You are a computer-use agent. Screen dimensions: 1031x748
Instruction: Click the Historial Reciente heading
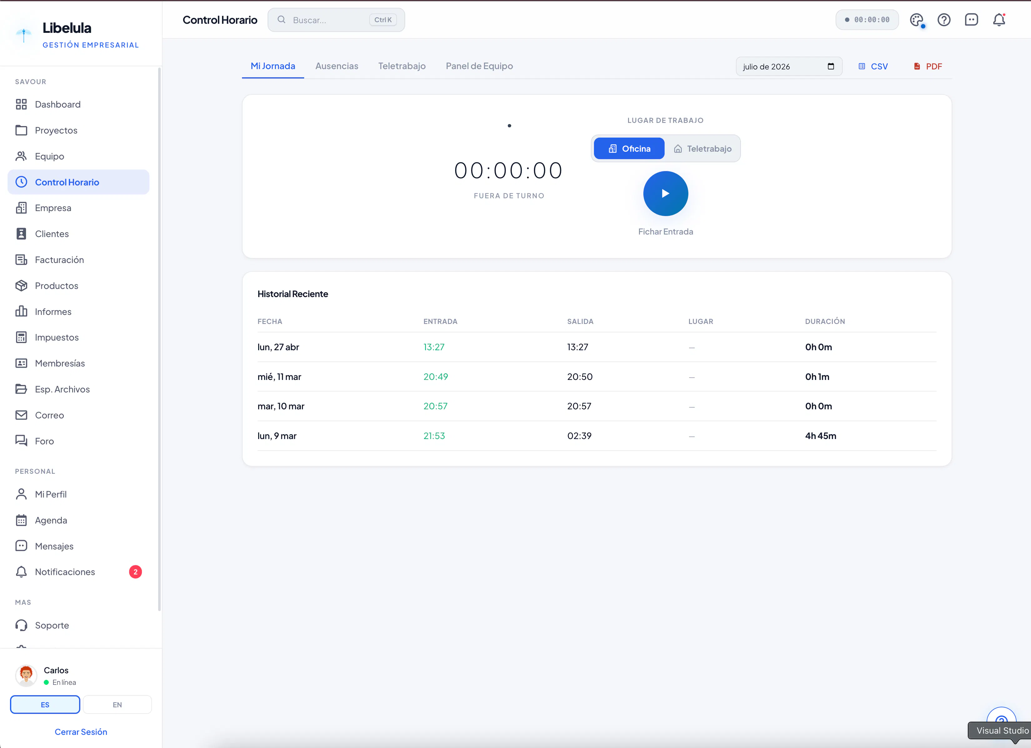point(293,294)
